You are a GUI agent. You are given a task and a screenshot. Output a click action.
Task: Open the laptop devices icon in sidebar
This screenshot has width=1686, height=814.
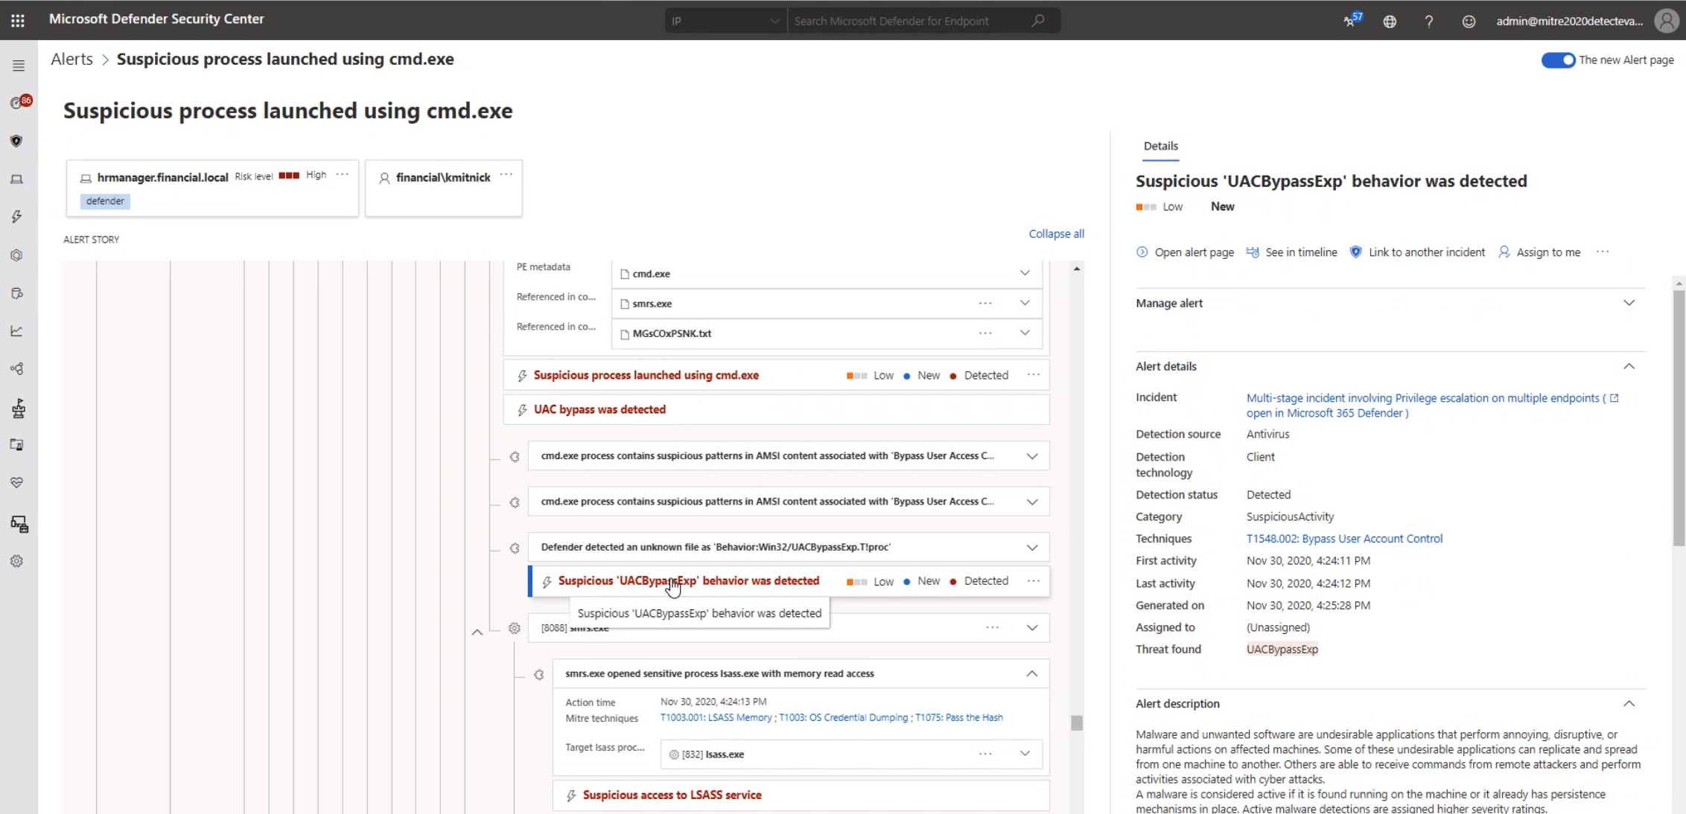tap(17, 179)
